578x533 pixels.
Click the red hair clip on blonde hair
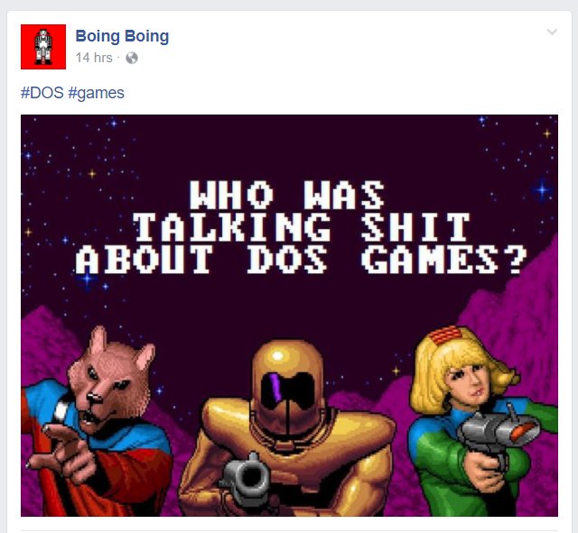click(x=446, y=335)
